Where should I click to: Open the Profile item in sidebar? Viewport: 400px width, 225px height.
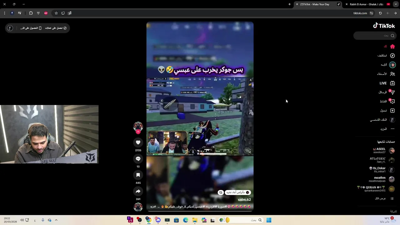383,120
